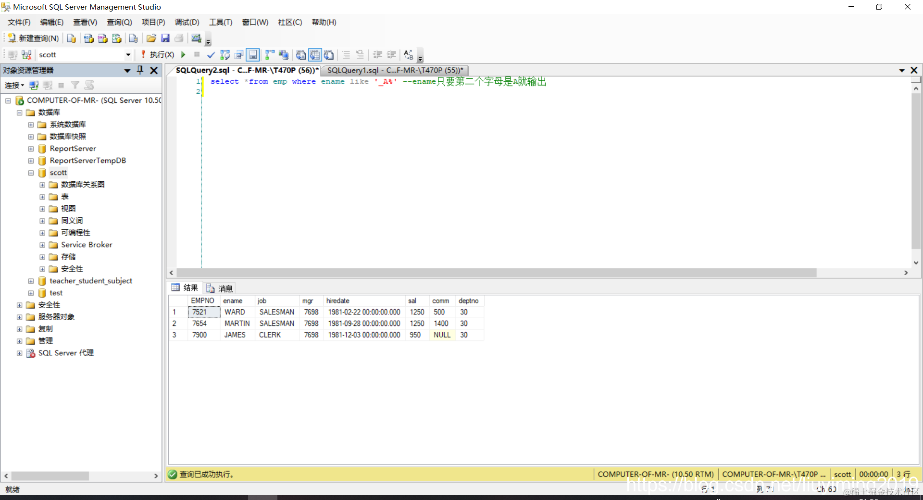Open the 工具(T) menu
The height and width of the screenshot is (500, 923).
click(221, 22)
